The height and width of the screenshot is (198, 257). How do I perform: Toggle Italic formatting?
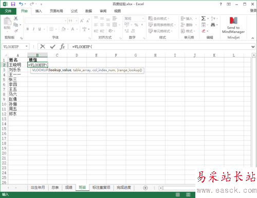pos(33,29)
